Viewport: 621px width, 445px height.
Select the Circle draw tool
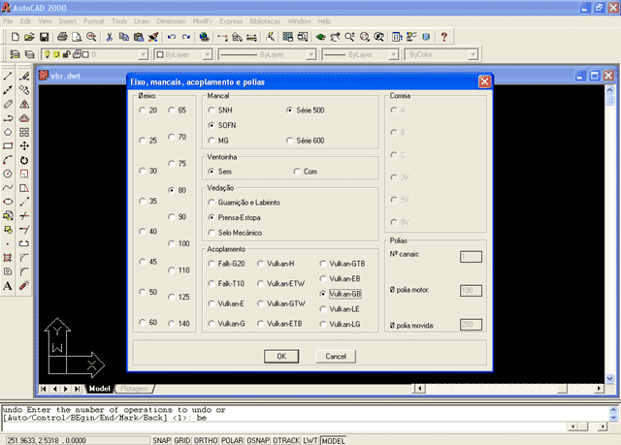(x=8, y=174)
